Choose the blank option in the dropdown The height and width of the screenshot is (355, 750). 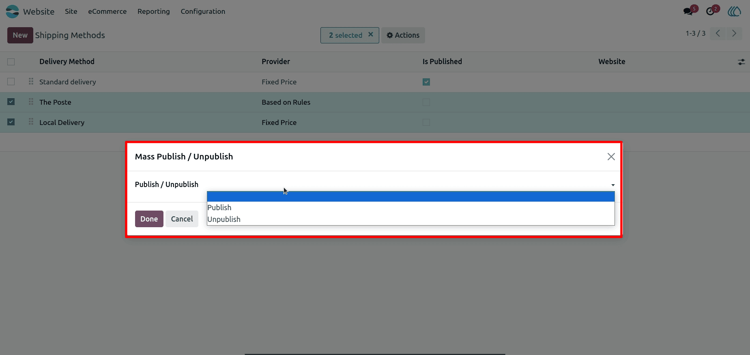click(x=411, y=196)
